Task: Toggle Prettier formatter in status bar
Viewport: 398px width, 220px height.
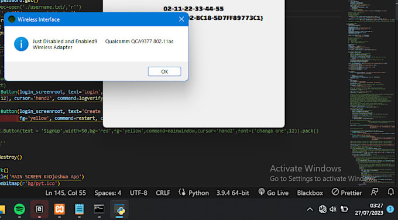Action: coord(346,193)
